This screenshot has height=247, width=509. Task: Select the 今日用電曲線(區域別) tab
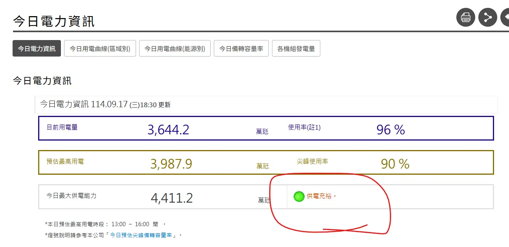(x=100, y=48)
